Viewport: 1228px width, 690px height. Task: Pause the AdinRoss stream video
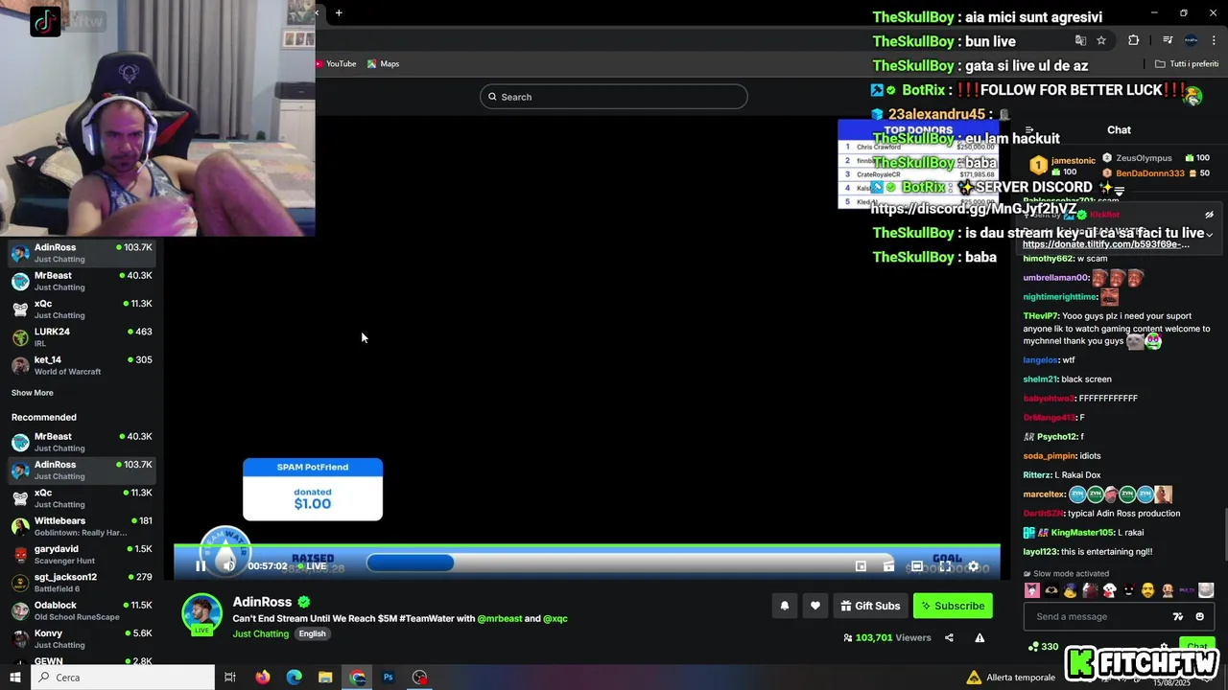pos(201,566)
